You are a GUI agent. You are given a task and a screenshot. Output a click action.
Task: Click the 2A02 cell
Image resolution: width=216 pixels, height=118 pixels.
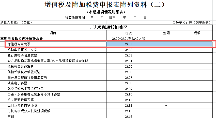[129, 50]
